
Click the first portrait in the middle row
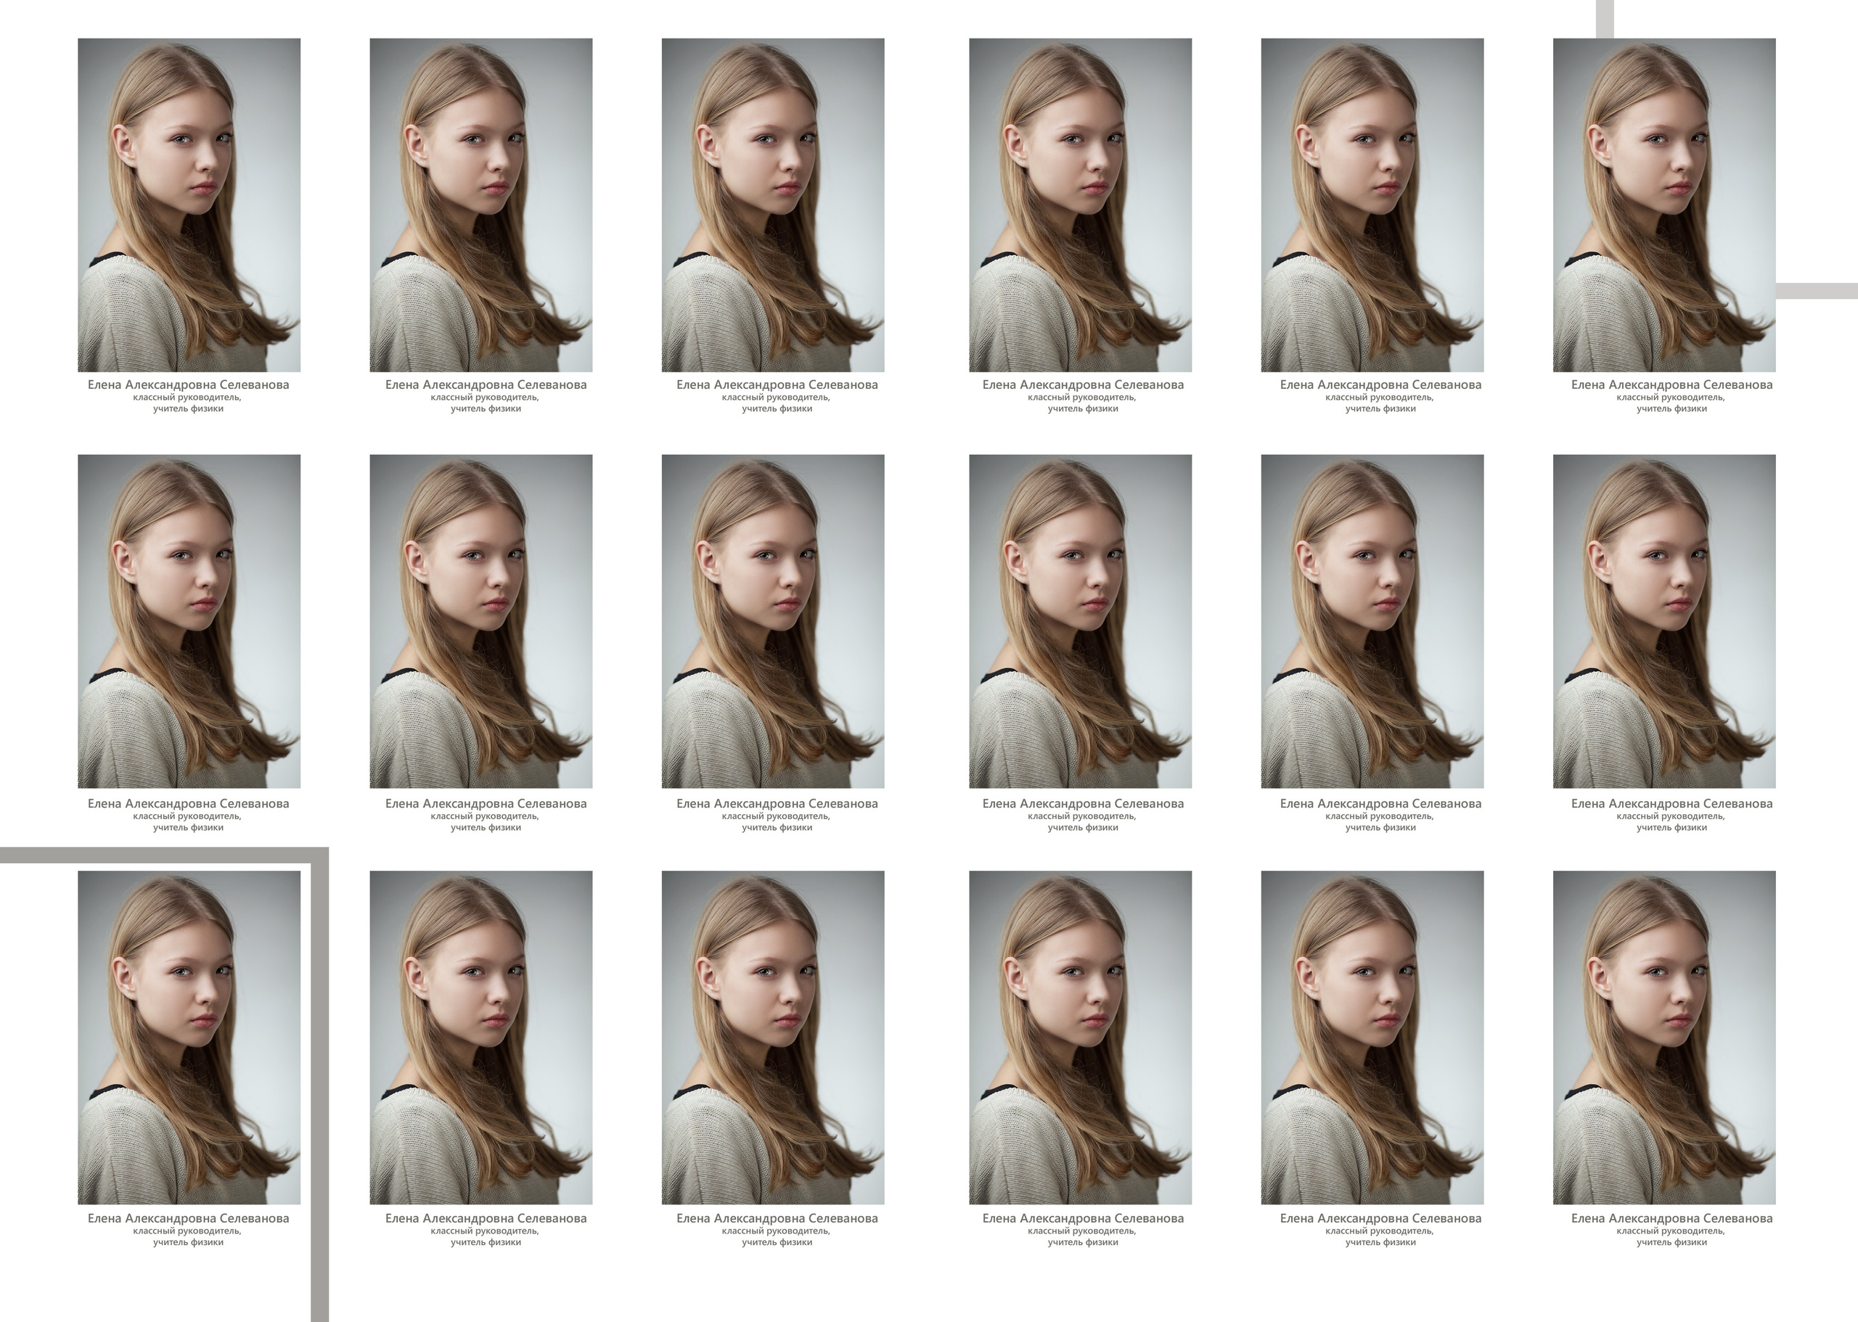[189, 621]
